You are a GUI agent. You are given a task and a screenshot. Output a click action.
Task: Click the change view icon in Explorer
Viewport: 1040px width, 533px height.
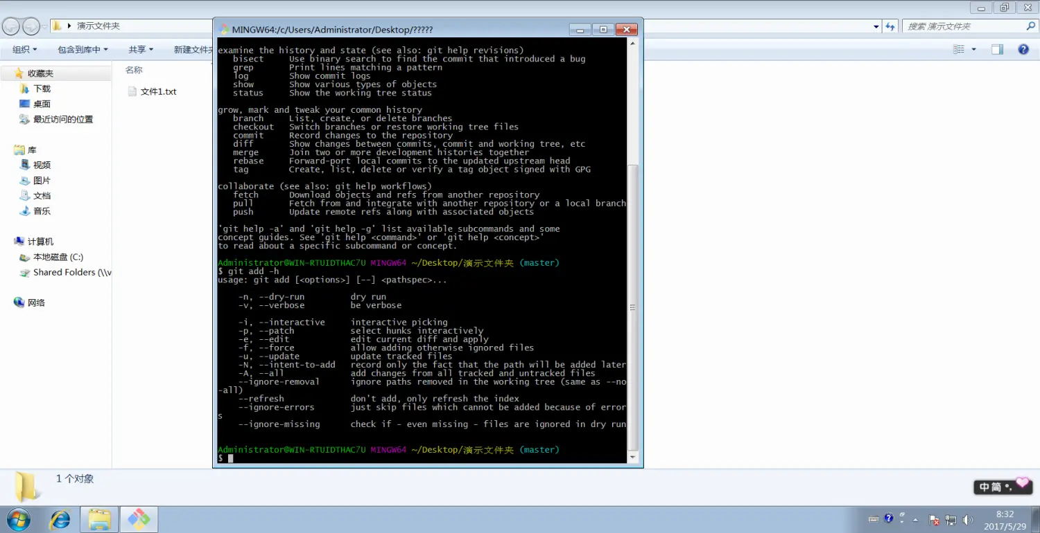(959, 49)
